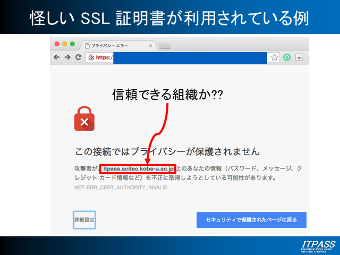340x255 pixels.
Task: Click the address bar URL field
Action: [186, 57]
